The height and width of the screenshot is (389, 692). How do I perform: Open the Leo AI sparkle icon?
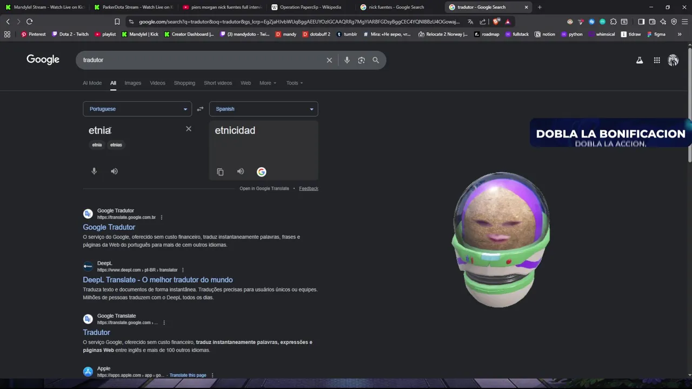(x=663, y=22)
